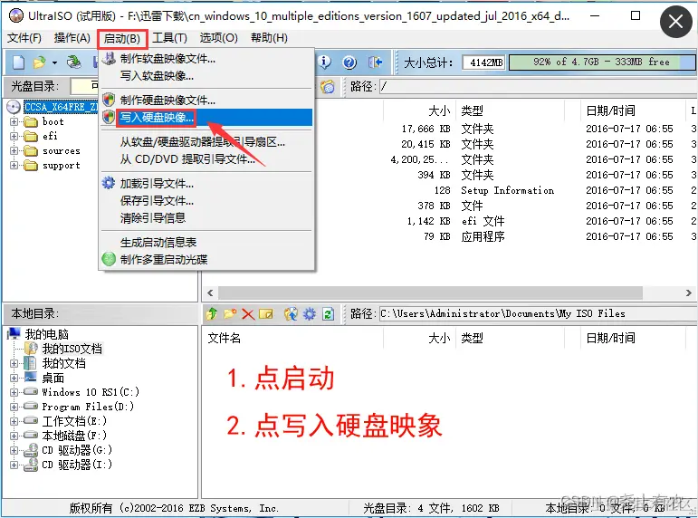The image size is (698, 518).
Task: Expand the Windows 10 RS1(C:) drive node
Action: coord(14,392)
